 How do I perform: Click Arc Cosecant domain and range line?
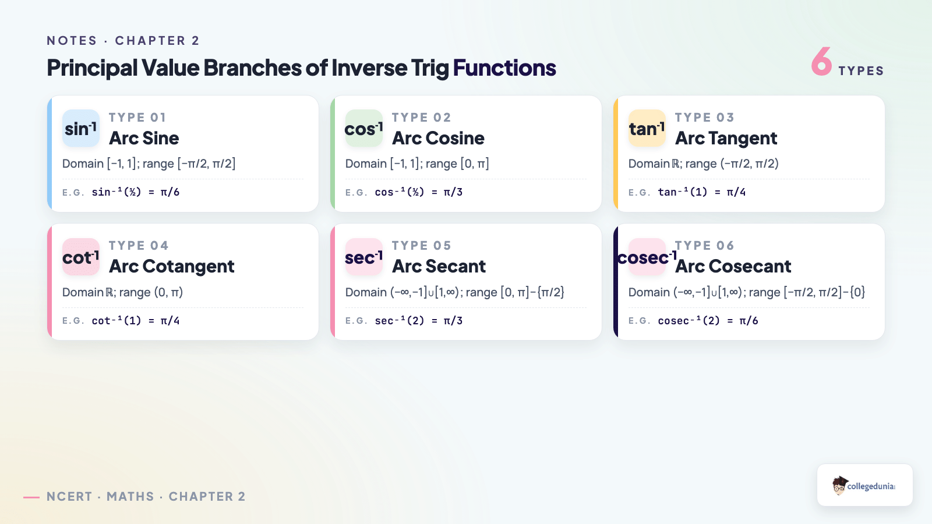(747, 292)
